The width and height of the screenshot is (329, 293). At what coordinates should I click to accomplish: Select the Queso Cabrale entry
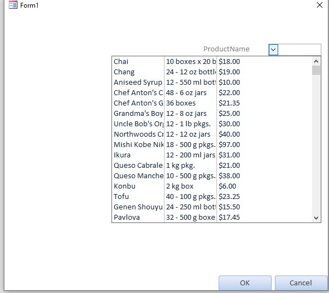pyautogui.click(x=212, y=166)
